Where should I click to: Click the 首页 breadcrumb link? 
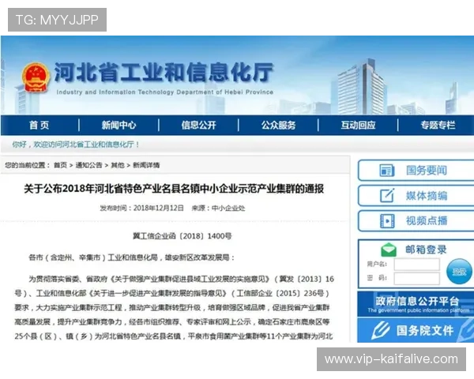click(60, 165)
